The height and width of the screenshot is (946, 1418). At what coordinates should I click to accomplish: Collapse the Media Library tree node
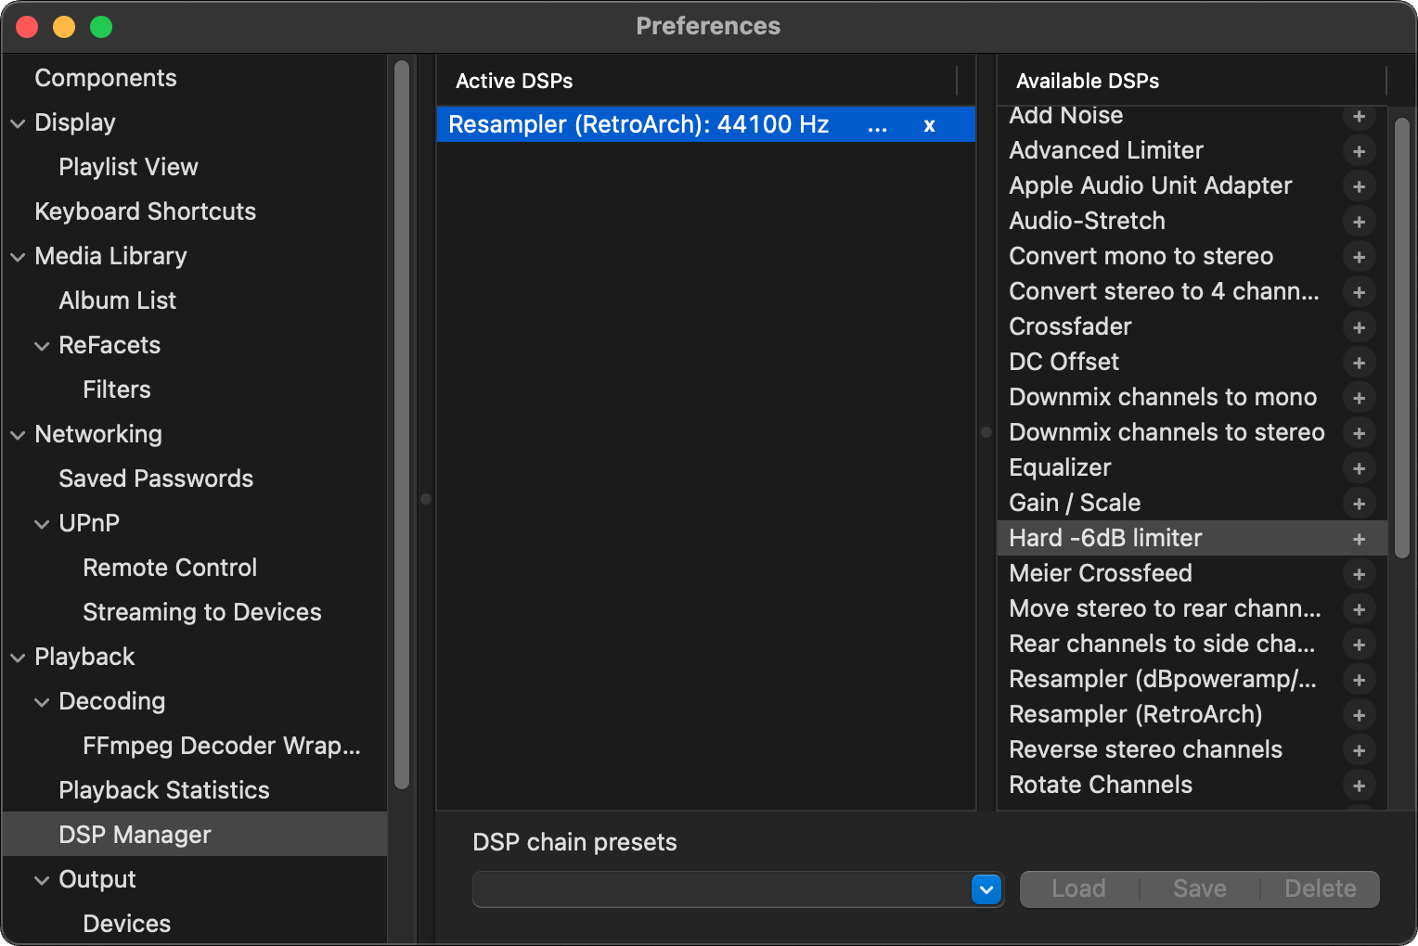point(18,257)
